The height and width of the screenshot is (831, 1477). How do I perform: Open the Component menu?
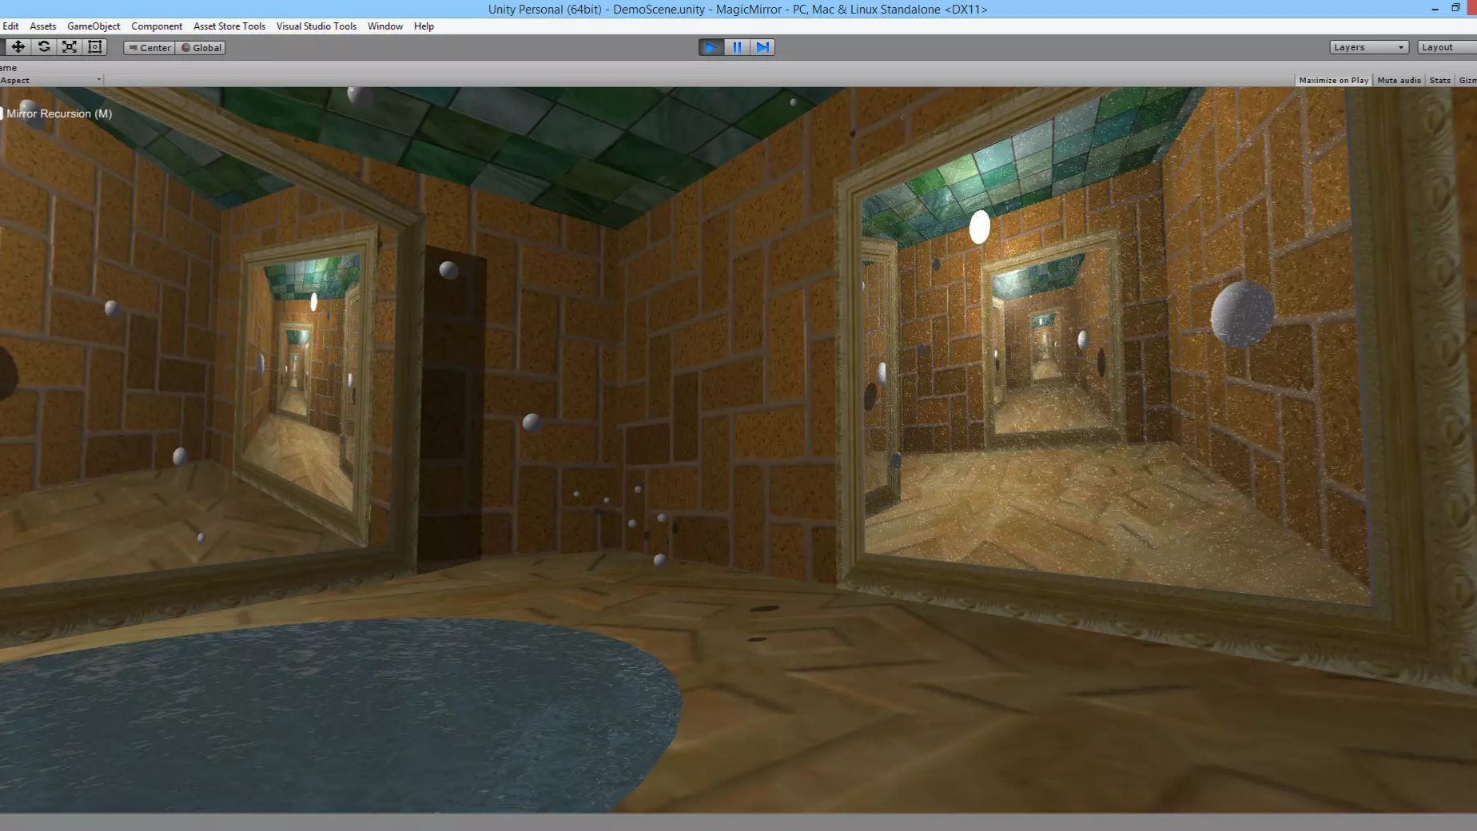point(157,26)
